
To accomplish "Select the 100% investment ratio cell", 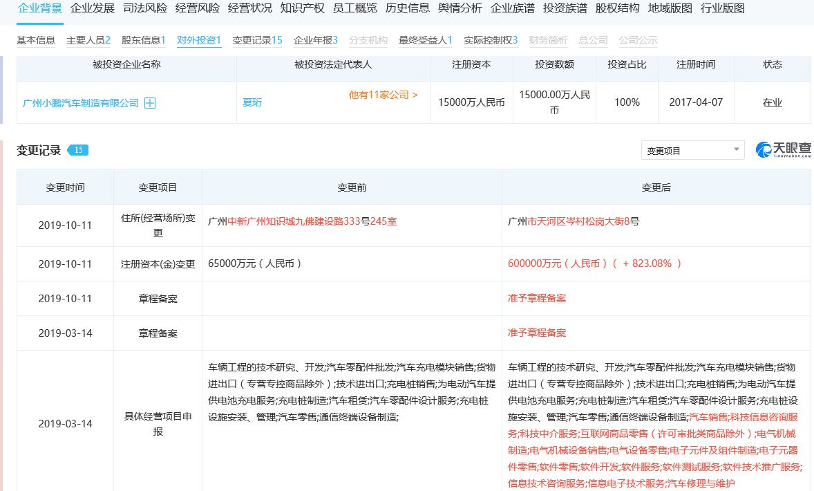I will click(627, 102).
